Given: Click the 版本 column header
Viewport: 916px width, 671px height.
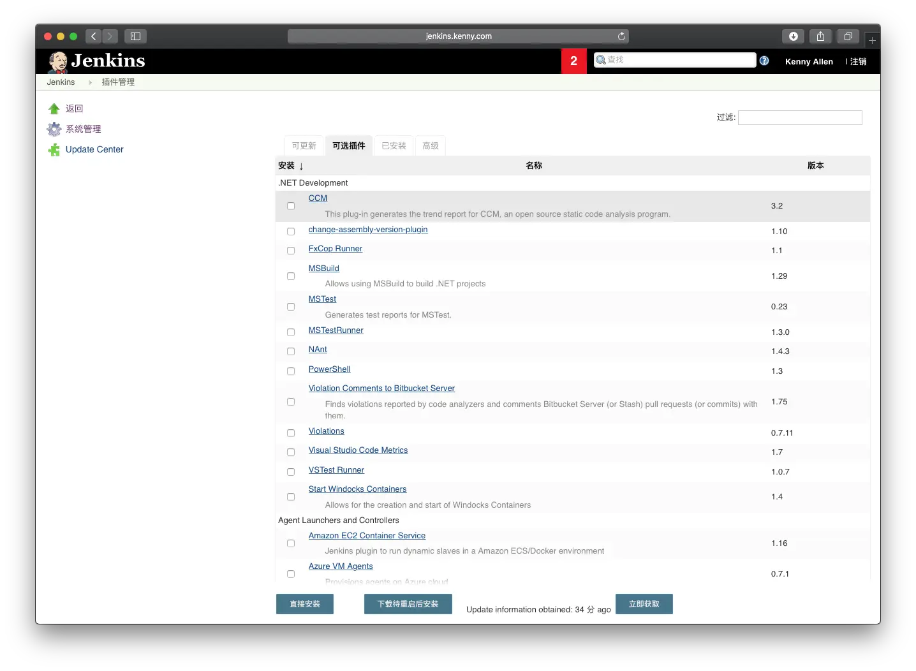Looking at the screenshot, I should [816, 166].
